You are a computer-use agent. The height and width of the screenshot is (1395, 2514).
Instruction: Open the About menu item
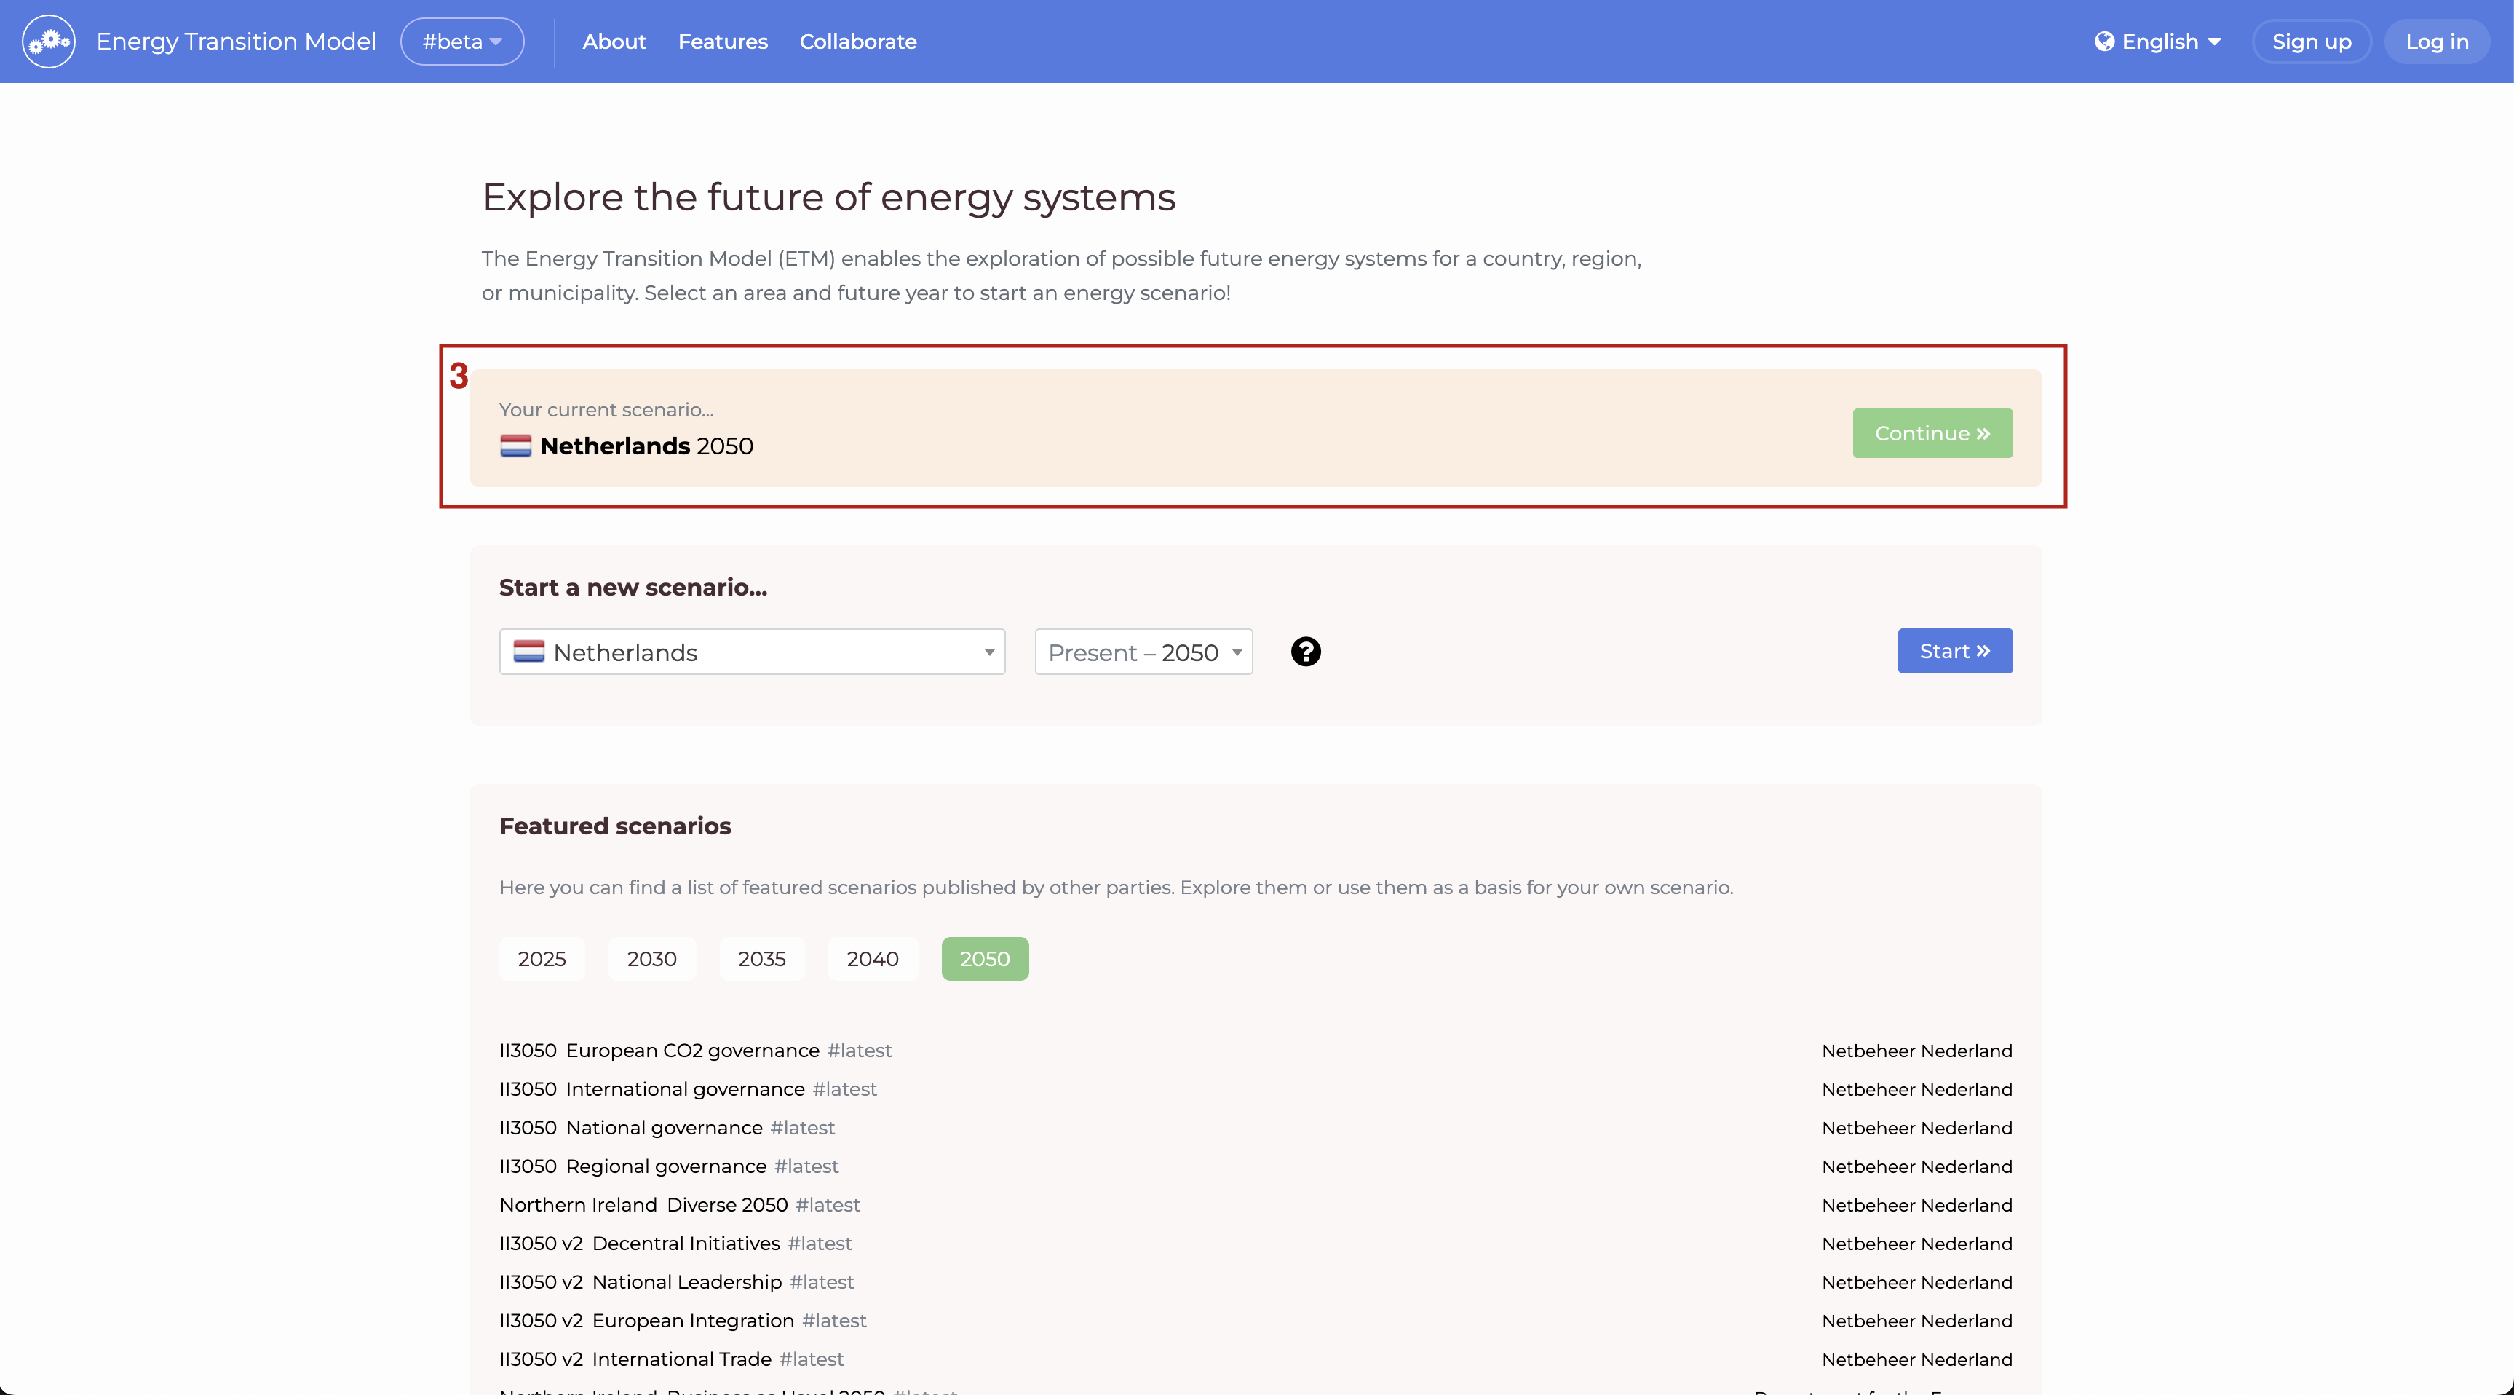click(614, 41)
